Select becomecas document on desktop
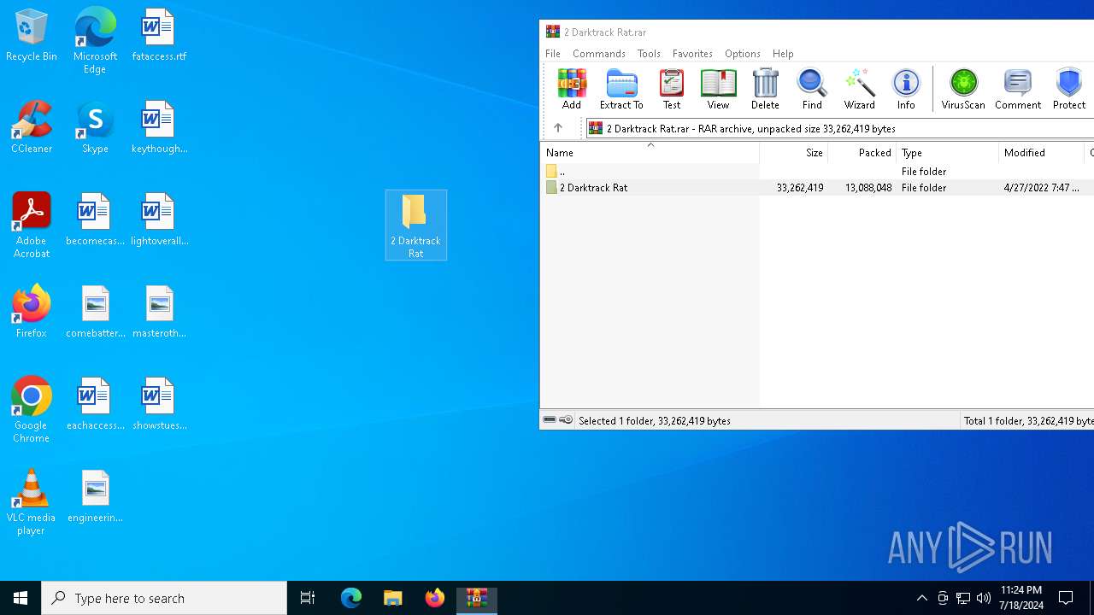The width and height of the screenshot is (1094, 615). pyautogui.click(x=95, y=220)
